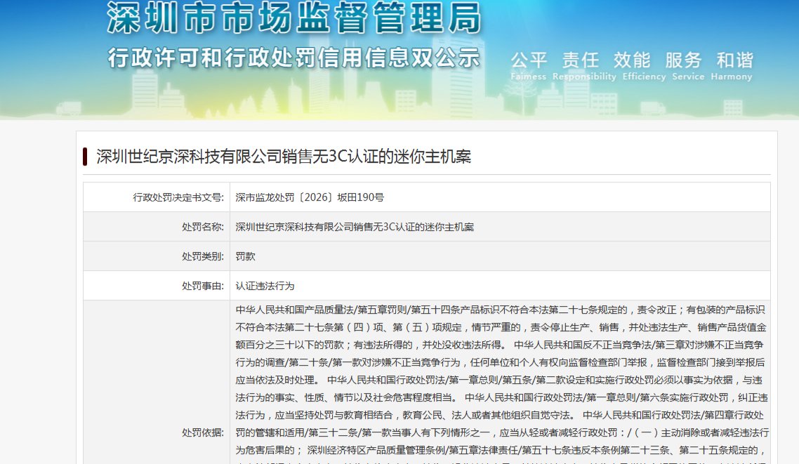Screen dimensions: 799x464
Task: Click the 处罚类别 label cell
Action: (157, 256)
